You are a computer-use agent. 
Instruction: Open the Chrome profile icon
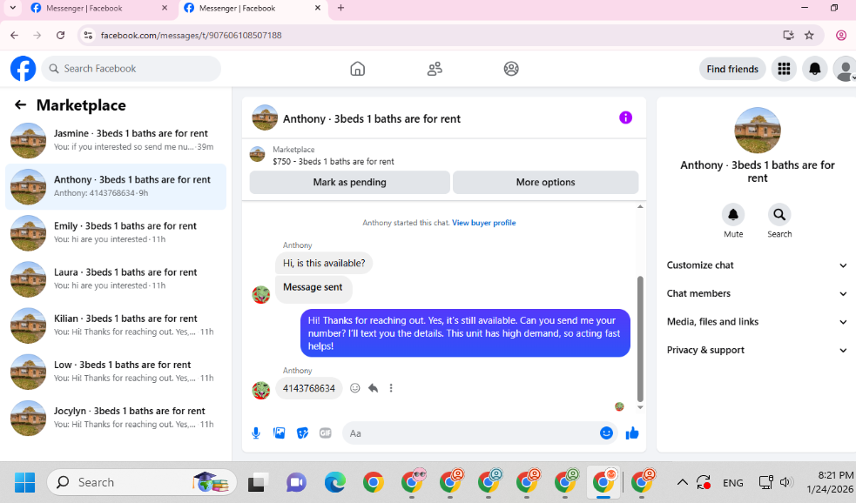click(841, 36)
